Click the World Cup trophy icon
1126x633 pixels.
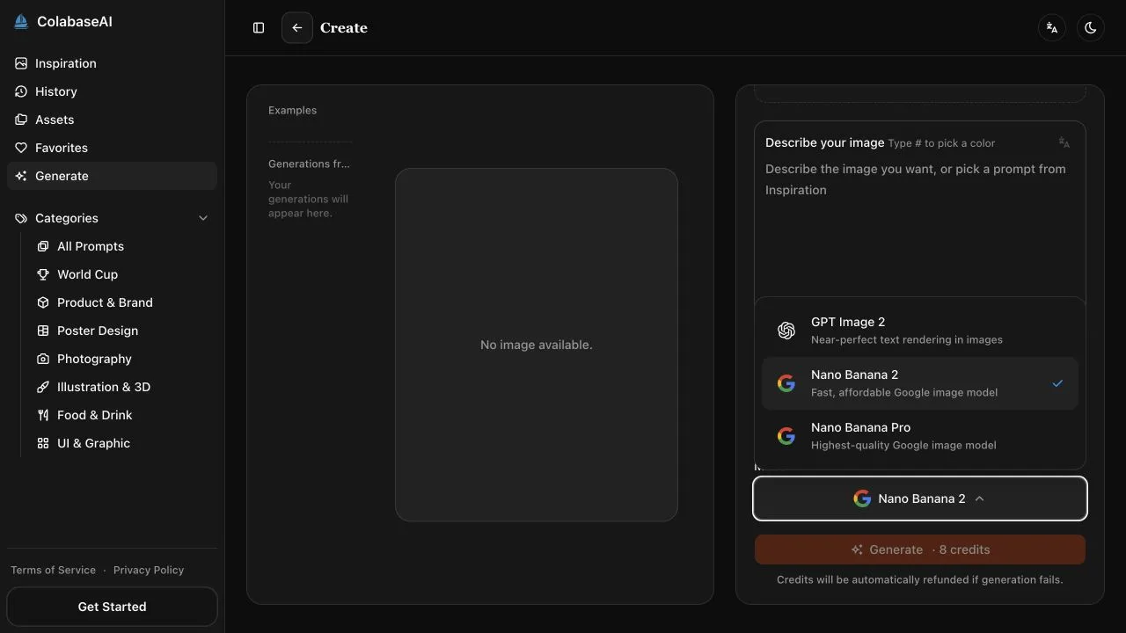(x=43, y=274)
